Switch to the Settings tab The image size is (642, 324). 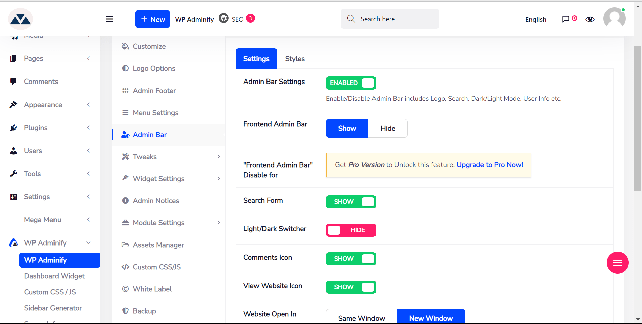(x=256, y=59)
